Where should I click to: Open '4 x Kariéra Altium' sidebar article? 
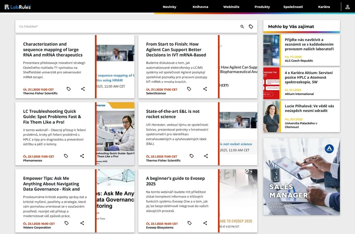coord(309,77)
